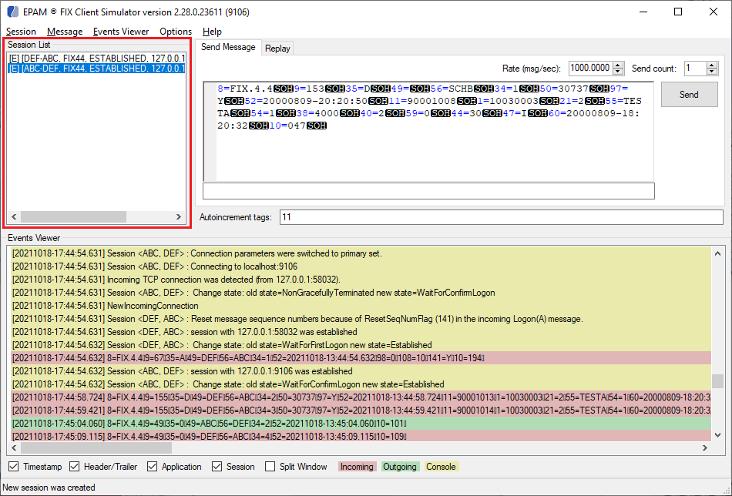Maximize the FIX Client Simulator window
The width and height of the screenshot is (732, 496).
[x=678, y=12]
